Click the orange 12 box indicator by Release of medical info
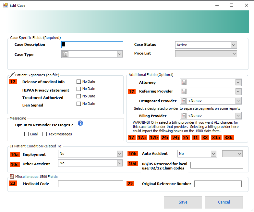254x212 pixels. click(13, 82)
